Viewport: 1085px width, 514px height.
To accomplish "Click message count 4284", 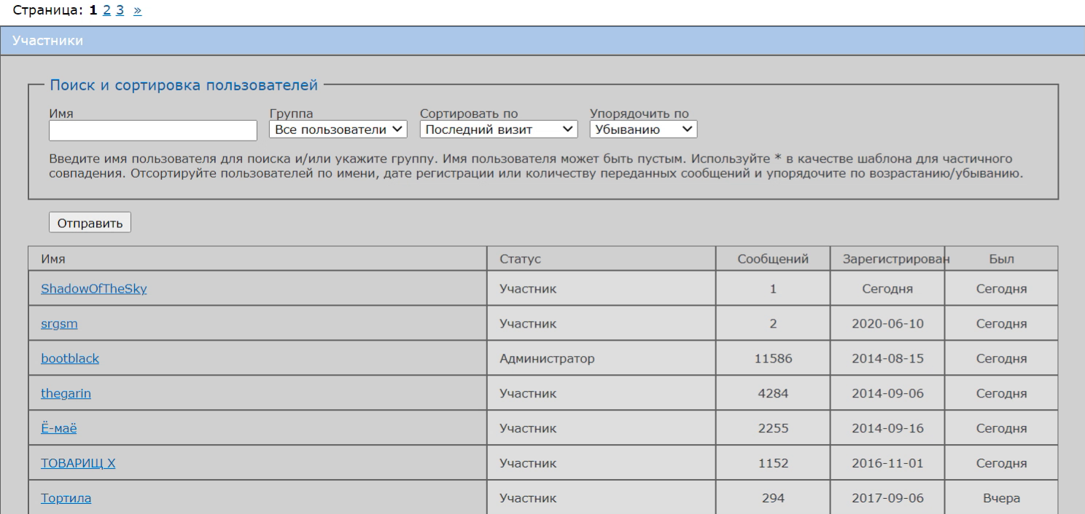I will click(773, 394).
